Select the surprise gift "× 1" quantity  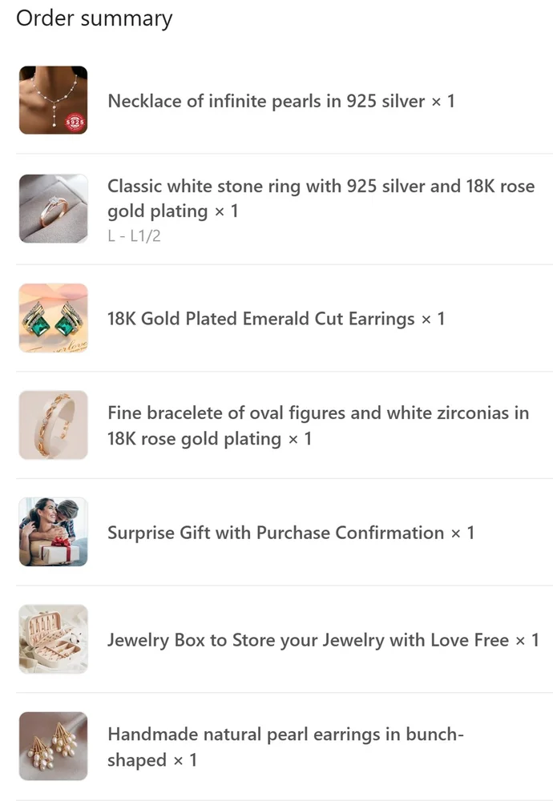point(462,533)
